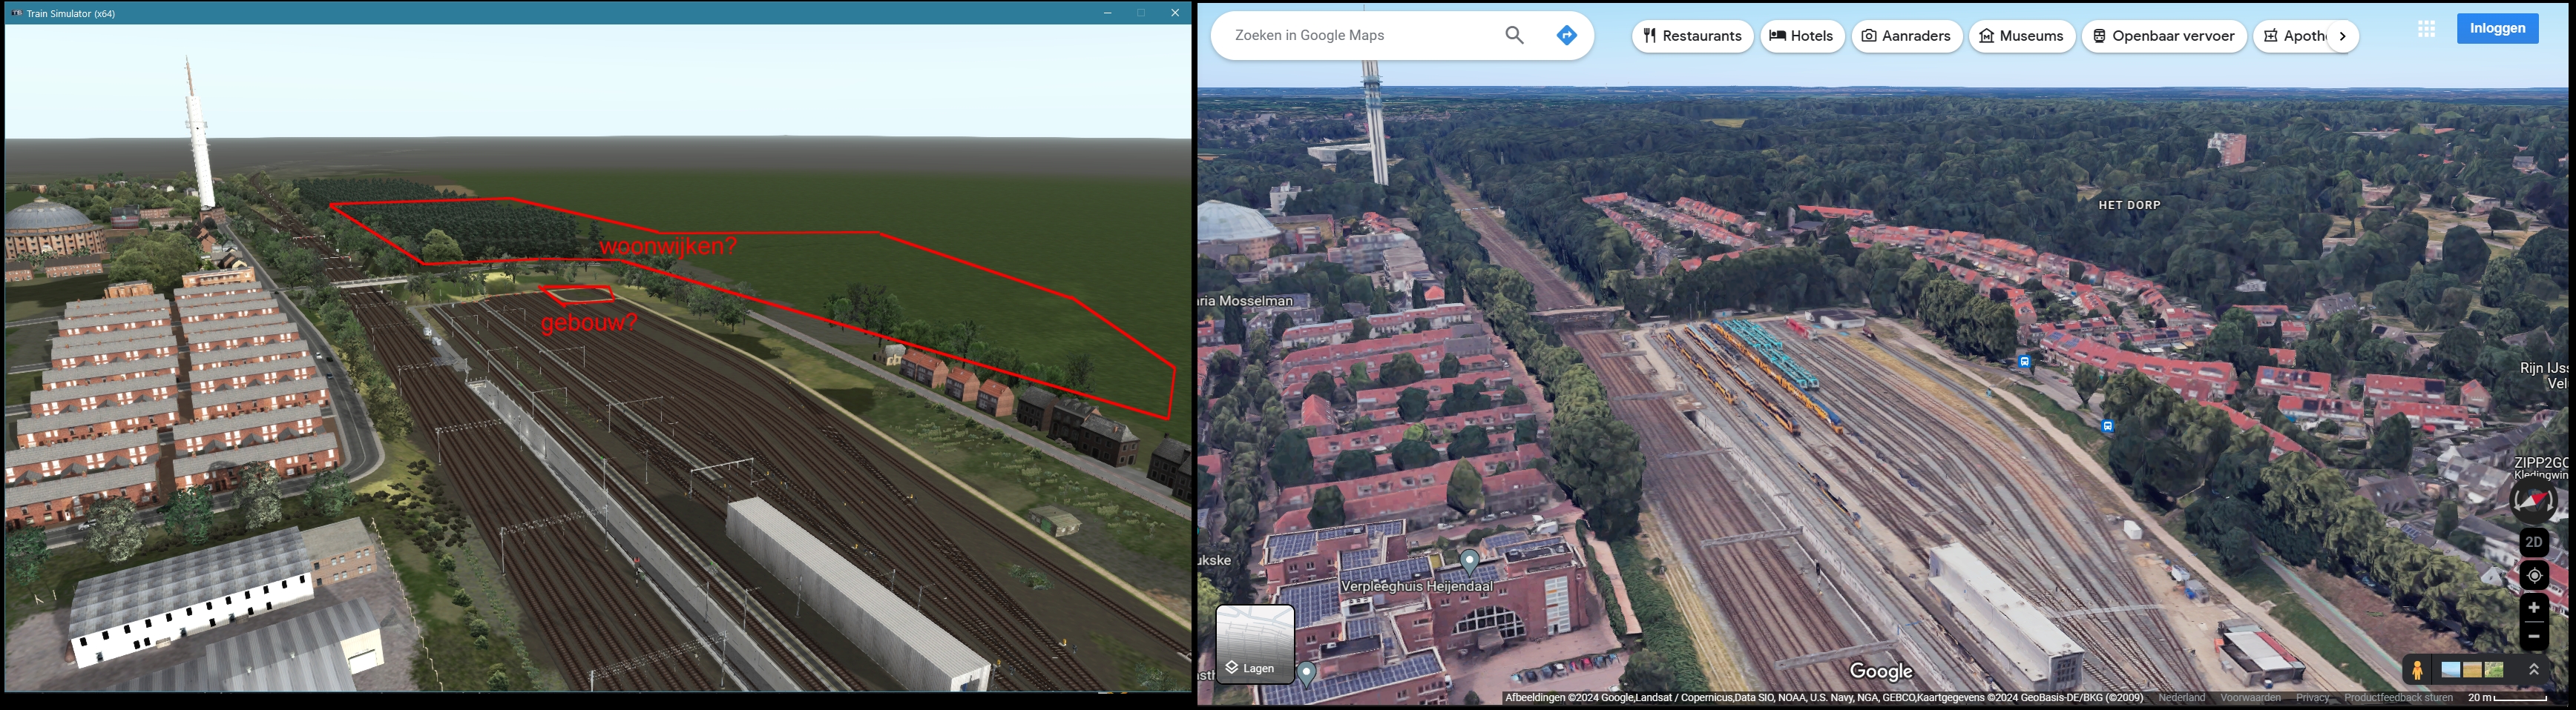2576x710 pixels.
Task: Click the ZIPP2GO place label
Action: coord(2541,462)
